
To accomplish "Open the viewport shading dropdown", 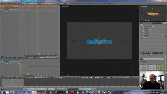I will click(x=92, y=78).
